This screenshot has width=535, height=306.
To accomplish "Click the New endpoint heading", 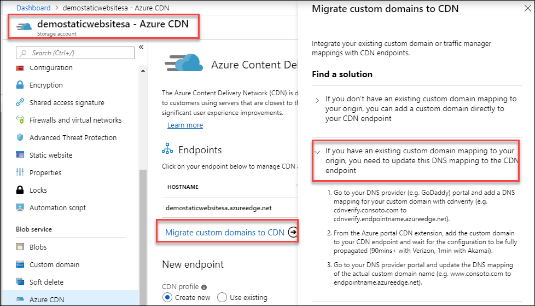I will pos(193,264).
